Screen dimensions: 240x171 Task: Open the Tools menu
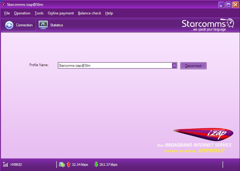39,13
